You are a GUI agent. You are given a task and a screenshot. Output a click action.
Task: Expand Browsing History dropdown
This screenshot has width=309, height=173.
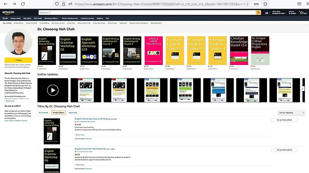51,18
